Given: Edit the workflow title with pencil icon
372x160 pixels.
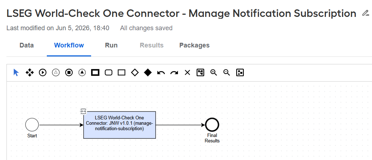Looking at the screenshot, I should click(366, 13).
